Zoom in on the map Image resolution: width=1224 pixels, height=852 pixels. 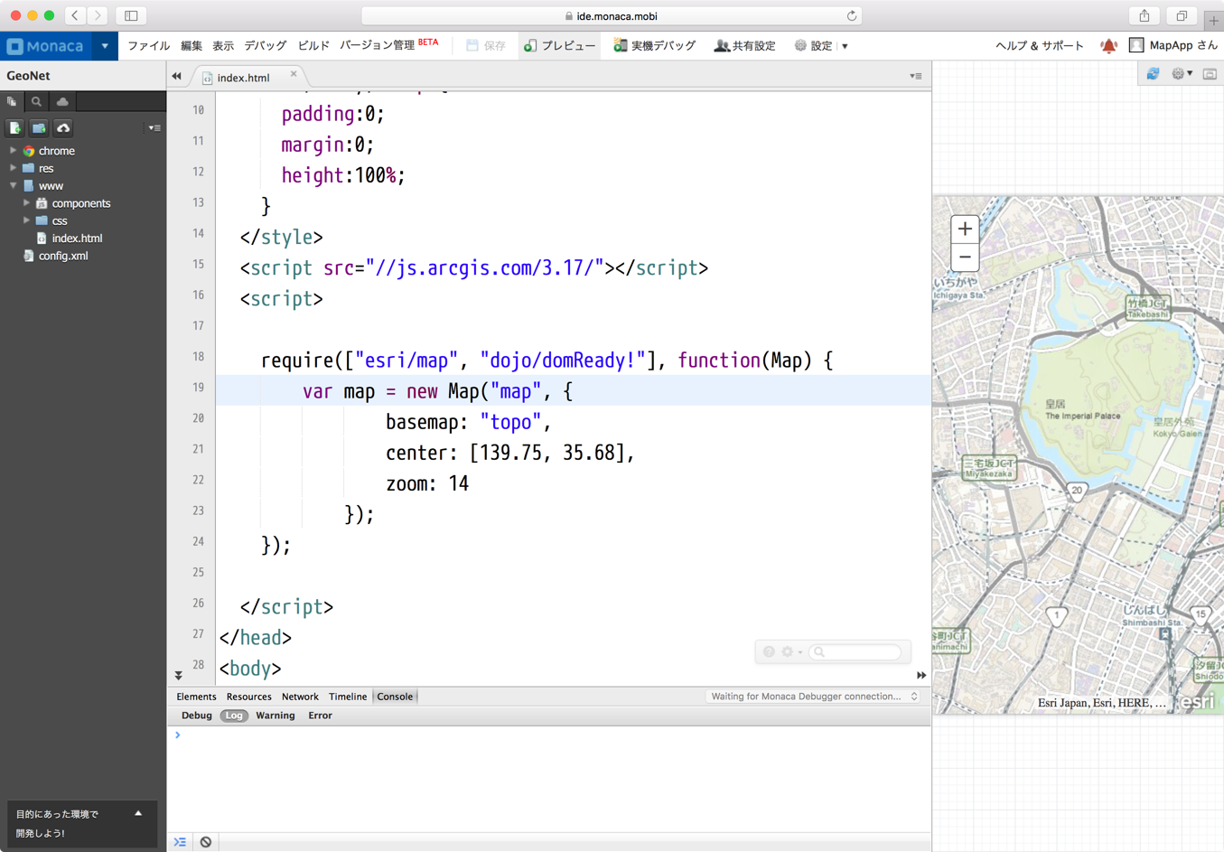pos(965,229)
